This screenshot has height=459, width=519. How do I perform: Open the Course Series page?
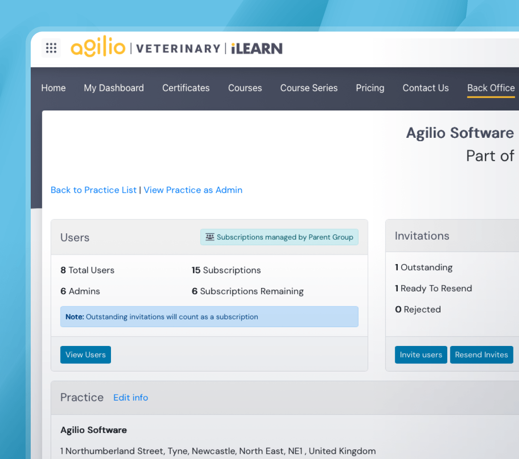[x=309, y=88]
